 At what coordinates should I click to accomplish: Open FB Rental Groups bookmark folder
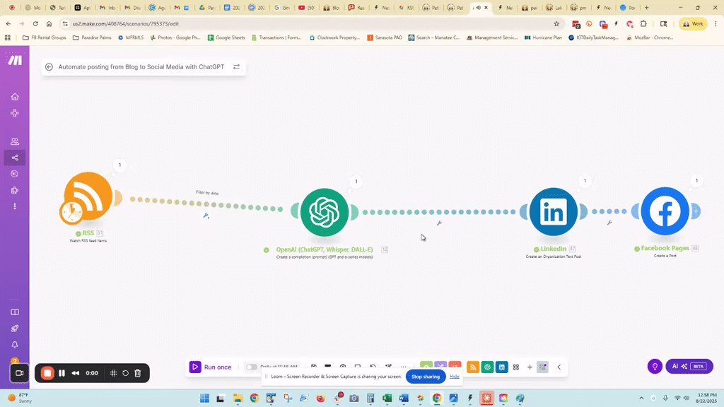point(45,37)
